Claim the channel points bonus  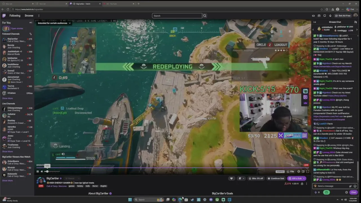[x=326, y=193]
